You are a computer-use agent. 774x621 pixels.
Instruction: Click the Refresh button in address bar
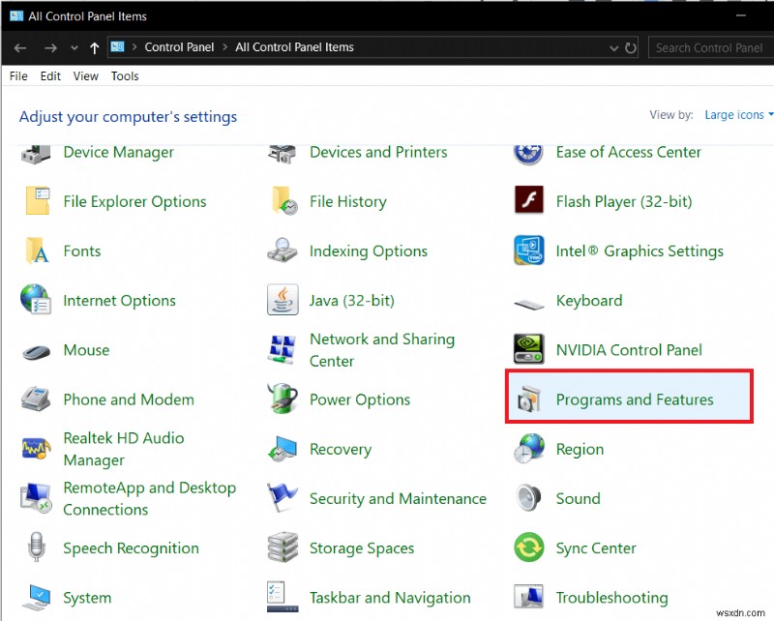click(x=631, y=47)
